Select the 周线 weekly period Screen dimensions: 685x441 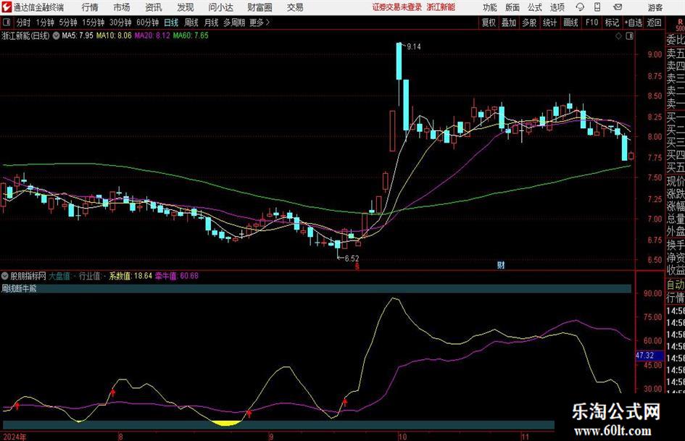(191, 22)
